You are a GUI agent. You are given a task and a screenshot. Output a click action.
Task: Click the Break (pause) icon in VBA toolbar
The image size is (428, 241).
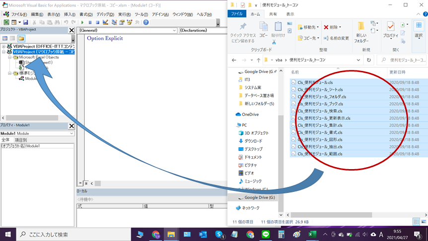(x=90, y=22)
